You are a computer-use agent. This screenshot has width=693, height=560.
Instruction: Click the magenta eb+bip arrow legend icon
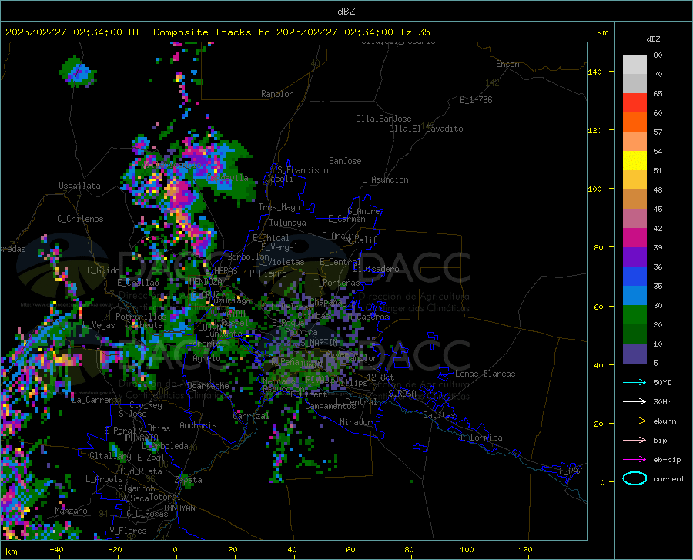[x=634, y=459]
